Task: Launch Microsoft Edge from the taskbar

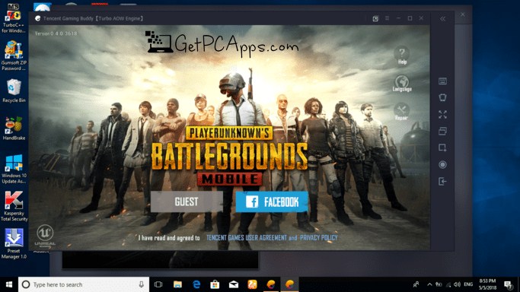Action: pos(196,284)
